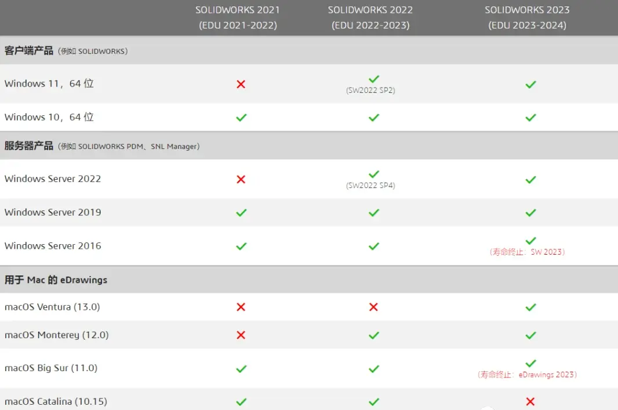The height and width of the screenshot is (410, 618).
Task: Click green check for macOS Big Sur under SOLIDWORKS 2022
Action: pyautogui.click(x=373, y=369)
